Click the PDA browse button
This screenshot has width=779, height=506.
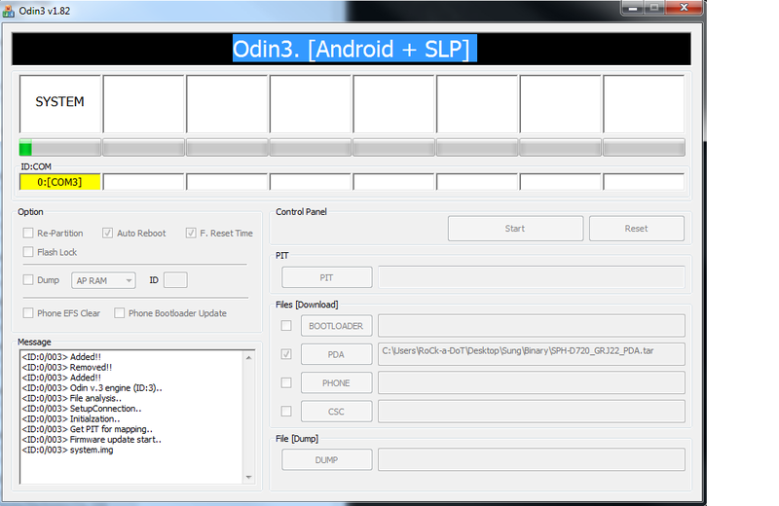[336, 354]
